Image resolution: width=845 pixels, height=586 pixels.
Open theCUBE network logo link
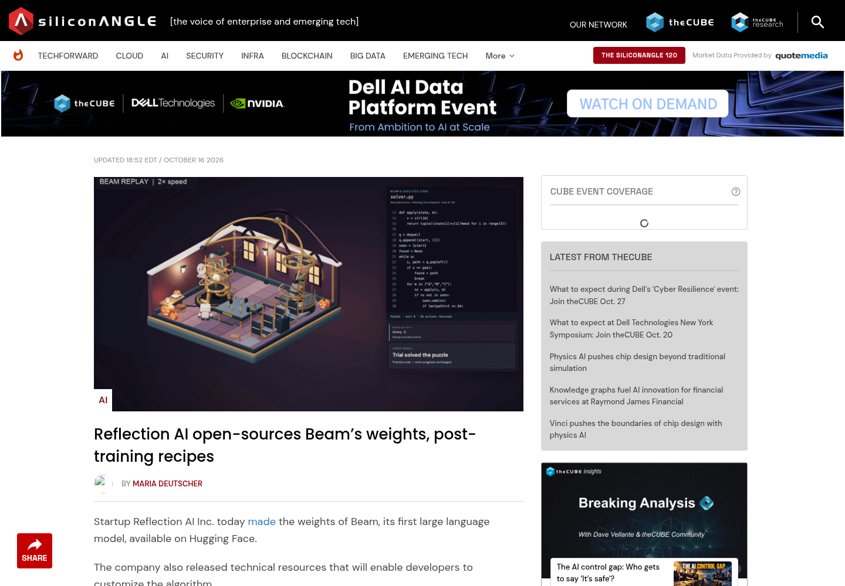pos(680,22)
